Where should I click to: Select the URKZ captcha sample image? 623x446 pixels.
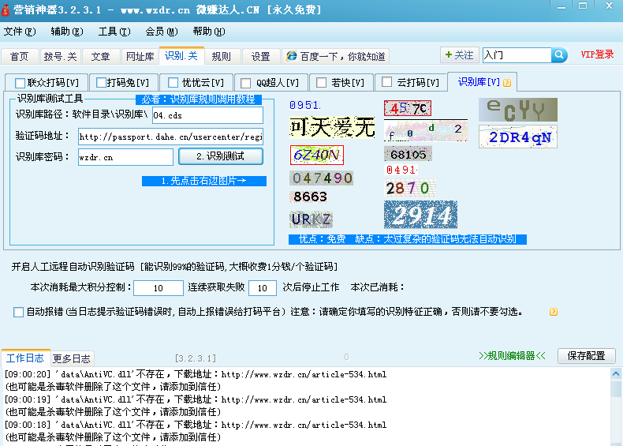coord(311,219)
